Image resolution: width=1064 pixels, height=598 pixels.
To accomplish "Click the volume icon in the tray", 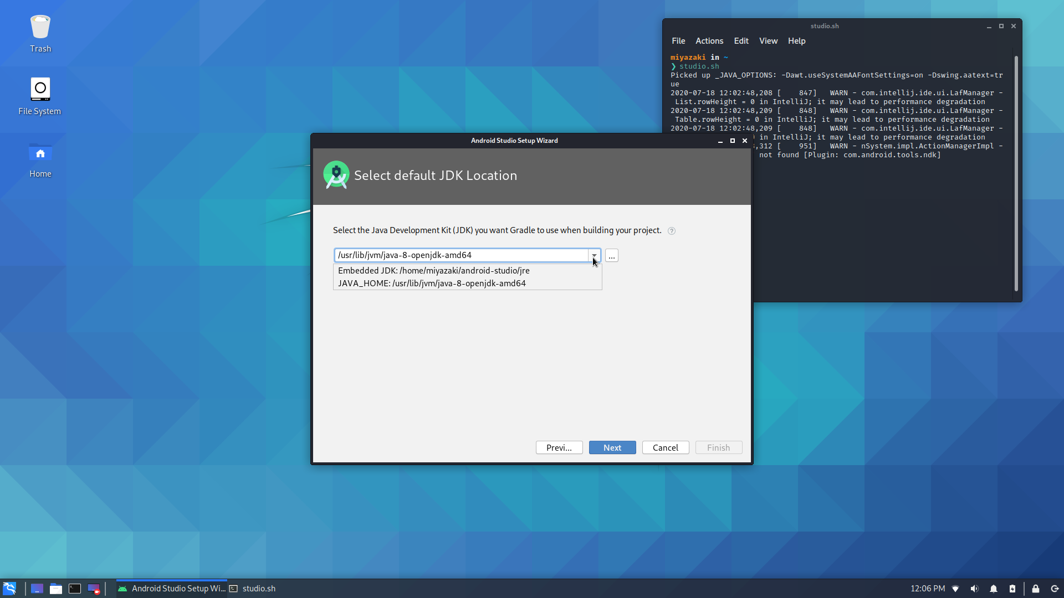I will tap(974, 589).
